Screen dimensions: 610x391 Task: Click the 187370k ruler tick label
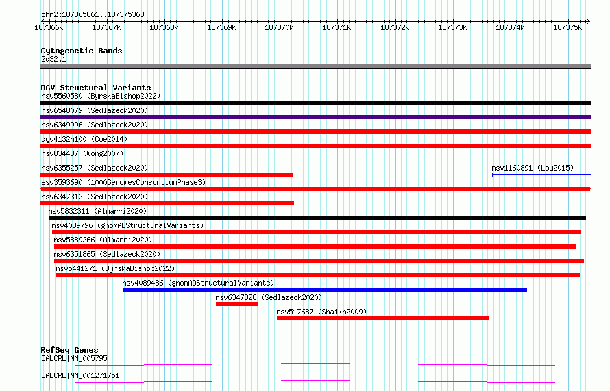tap(279, 27)
